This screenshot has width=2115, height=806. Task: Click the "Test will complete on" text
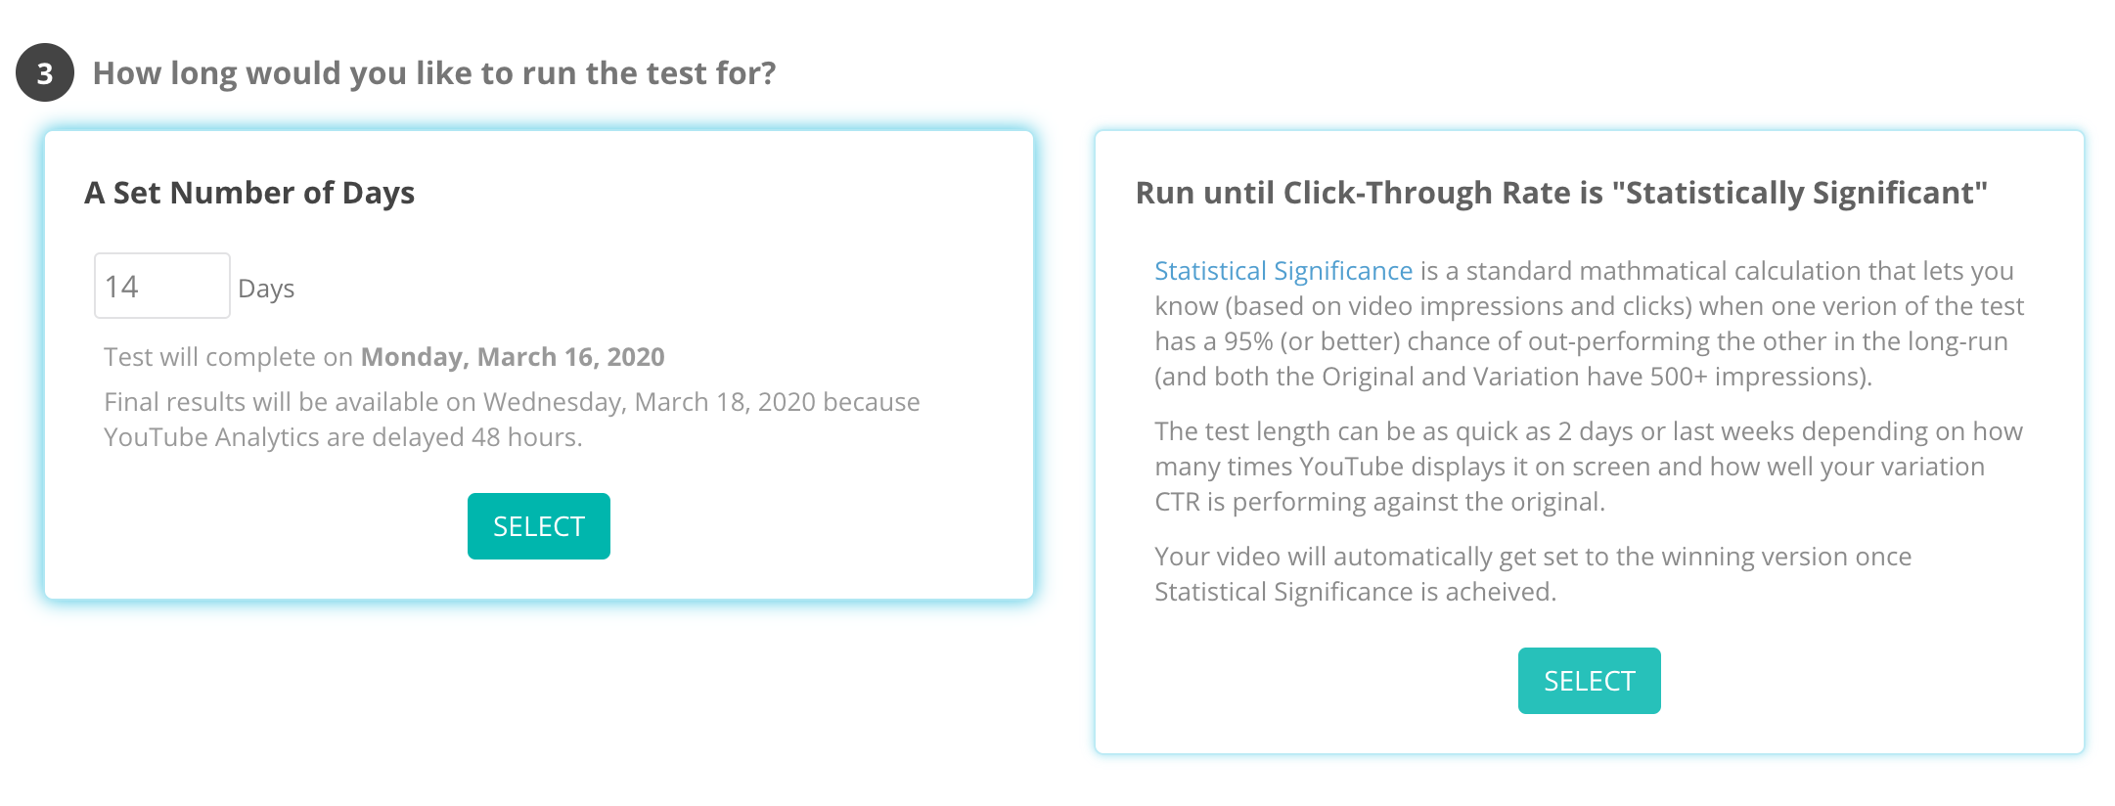pos(228,357)
